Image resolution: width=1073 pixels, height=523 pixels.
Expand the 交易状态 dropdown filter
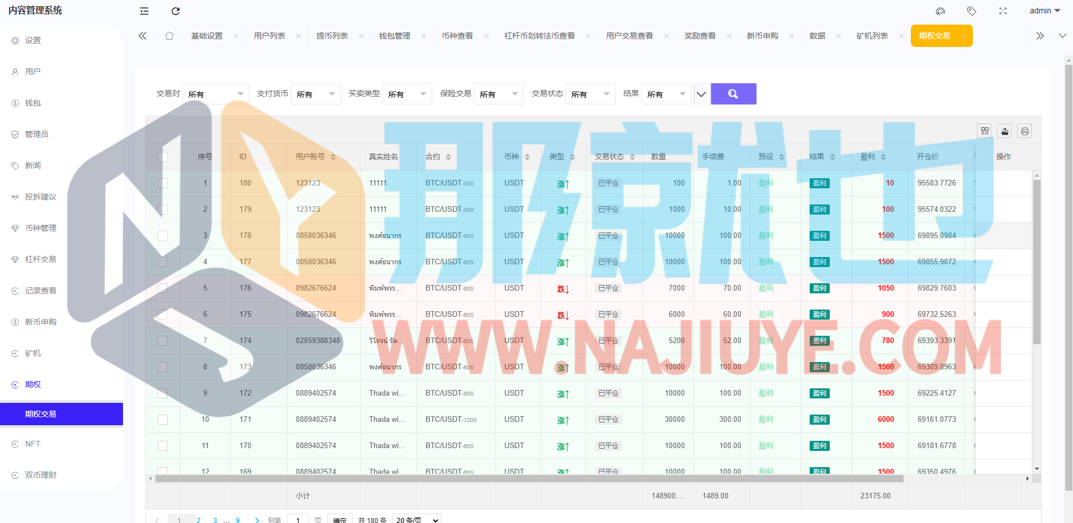tap(590, 94)
